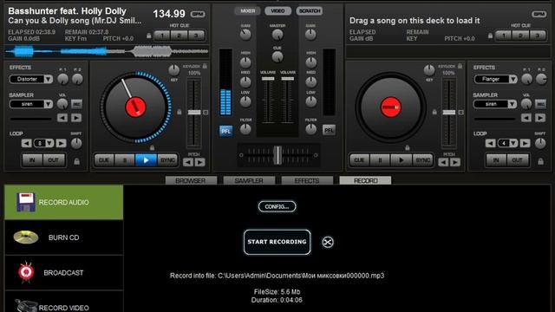Viewport: 555px width, 312px height.
Task: Set loop OUT on right deck
Action: [517, 160]
